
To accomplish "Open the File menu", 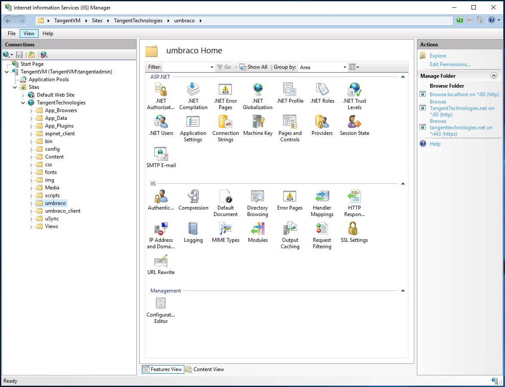I will pos(12,34).
